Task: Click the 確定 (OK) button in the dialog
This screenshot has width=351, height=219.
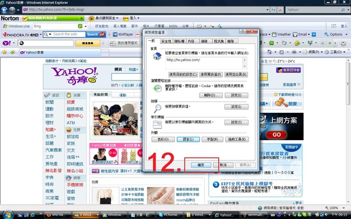Action: [201, 165]
